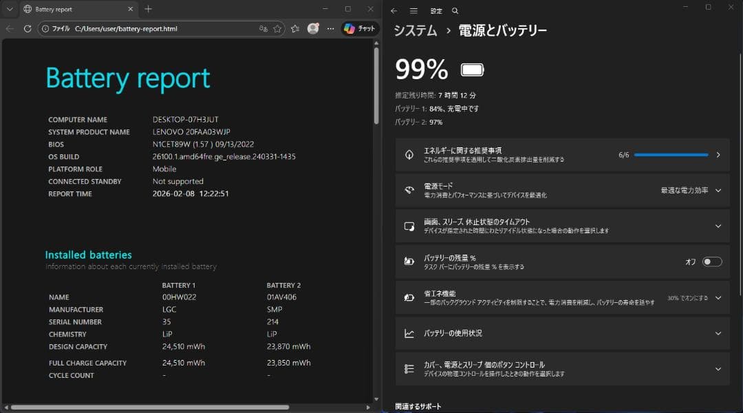Screen dimensions: 743x413
Task: Add Battery report page to favorites star
Action: [x=277, y=28]
